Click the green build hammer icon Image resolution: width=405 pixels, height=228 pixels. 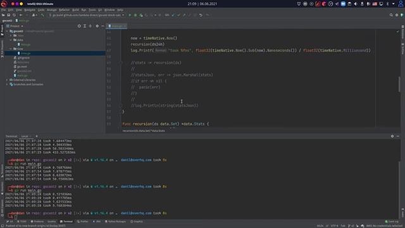point(42,15)
